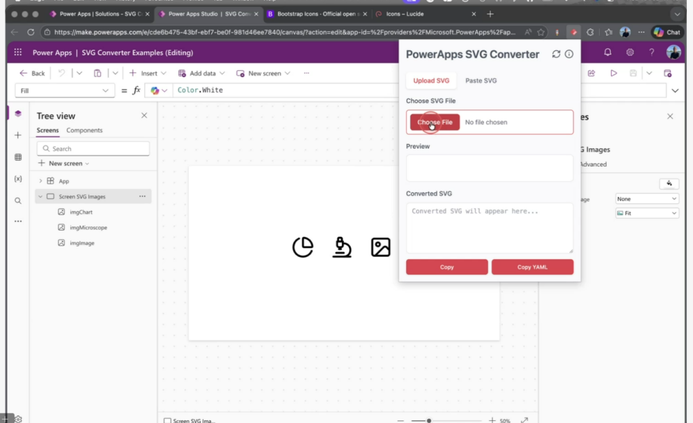Click the Preview app play icon
This screenshot has width=693, height=423.
[613, 73]
